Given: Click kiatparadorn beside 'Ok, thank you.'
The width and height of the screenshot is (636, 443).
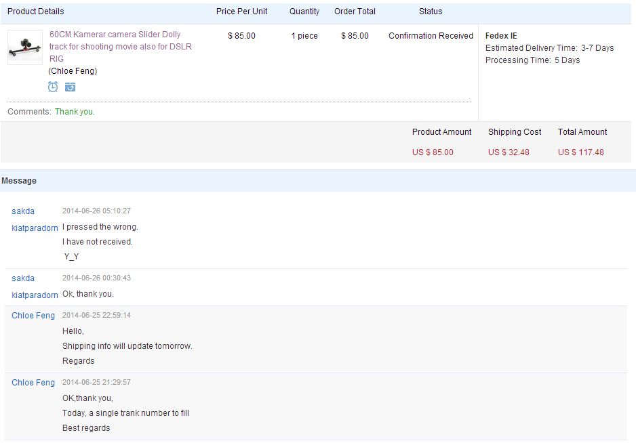Looking at the screenshot, I should click(35, 295).
